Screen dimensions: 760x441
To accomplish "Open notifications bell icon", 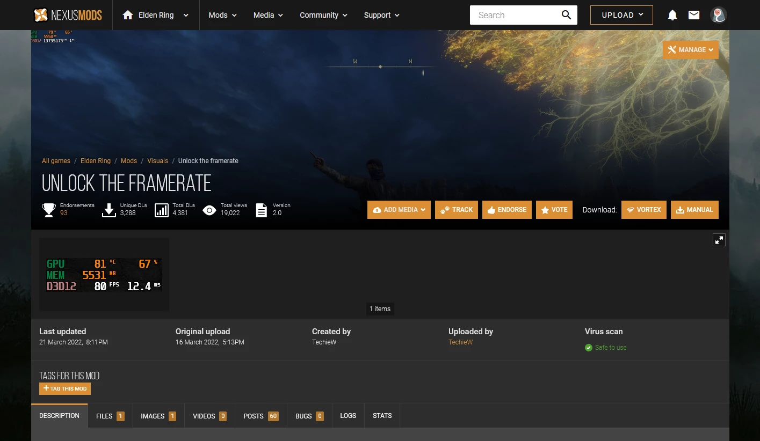I will click(x=672, y=15).
